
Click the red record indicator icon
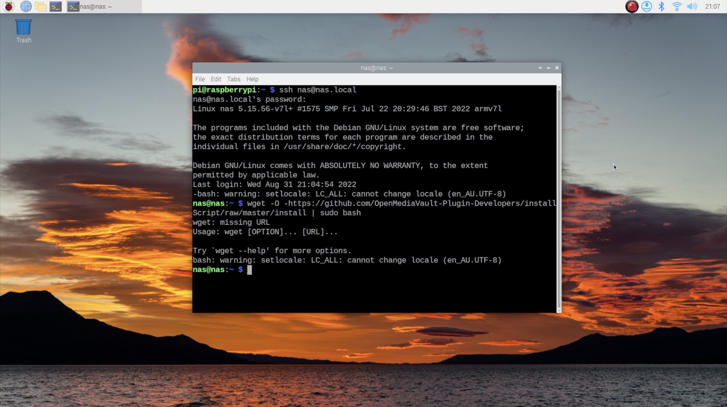(x=632, y=6)
